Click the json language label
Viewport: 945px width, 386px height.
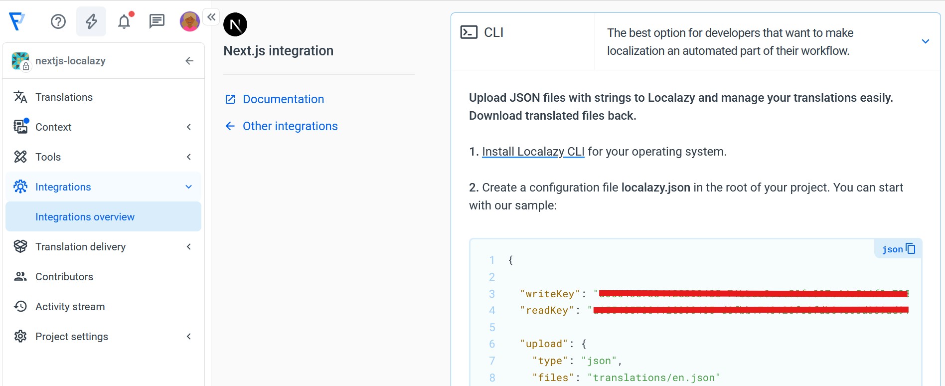click(x=892, y=249)
